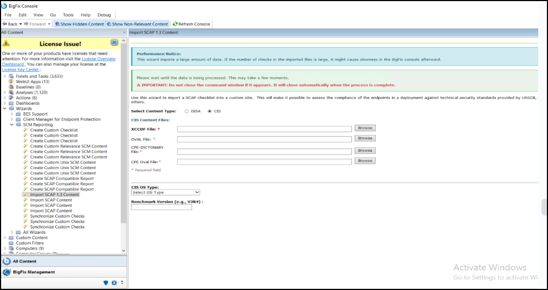Toggle Show Non-Relevant Content
The width and height of the screenshot is (548, 290).
137,24
